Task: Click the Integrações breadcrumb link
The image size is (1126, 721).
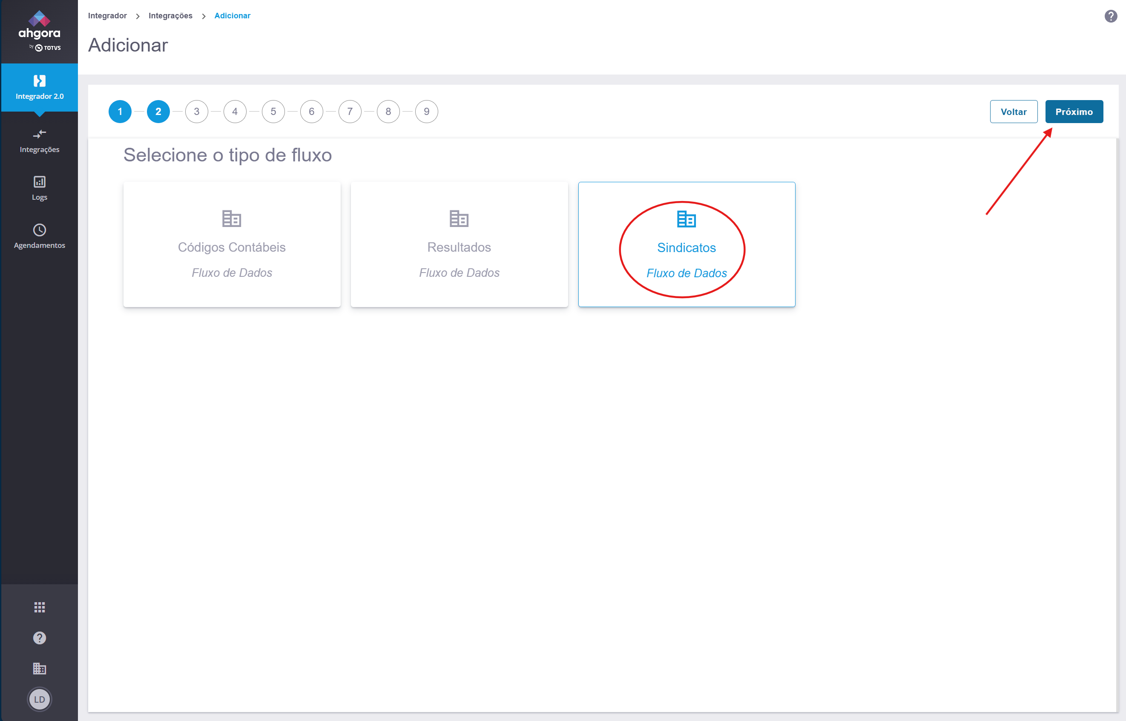Action: pyautogui.click(x=170, y=15)
